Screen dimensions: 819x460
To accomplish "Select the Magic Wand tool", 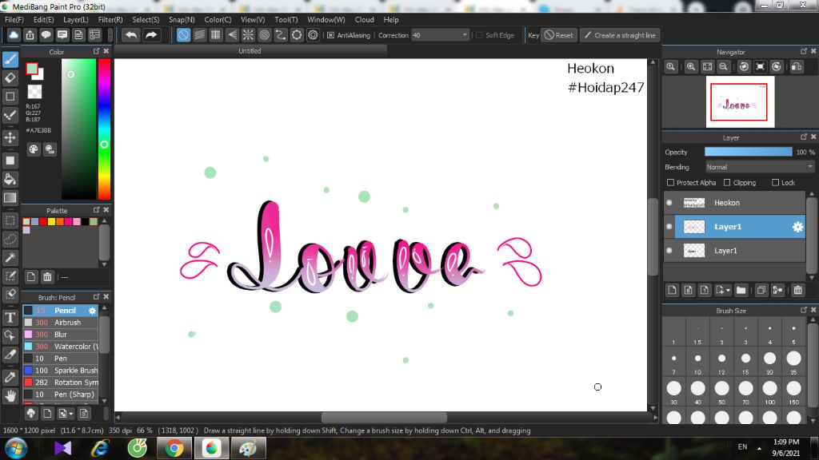I will point(10,257).
